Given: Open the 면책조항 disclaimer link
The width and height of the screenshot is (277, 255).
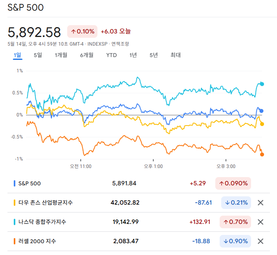Looking at the screenshot, I should pyautogui.click(x=120, y=44).
